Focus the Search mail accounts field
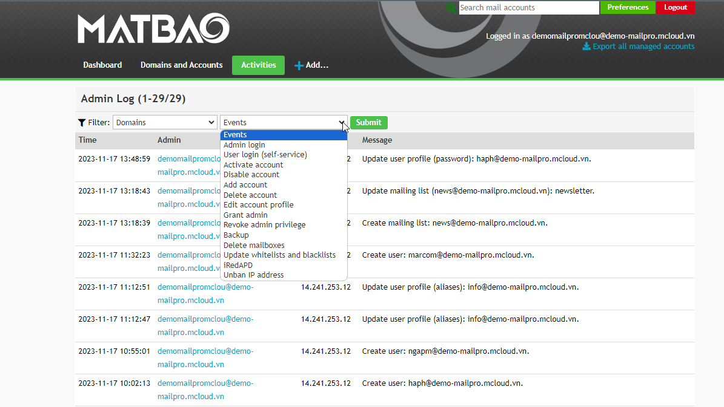This screenshot has height=407, width=724. click(528, 8)
